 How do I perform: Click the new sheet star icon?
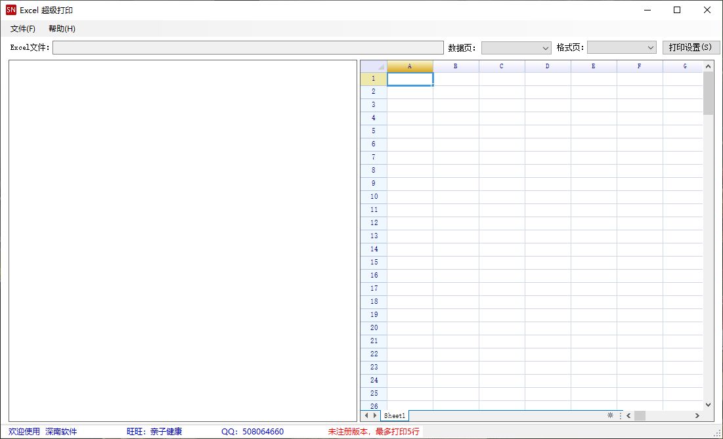610,415
